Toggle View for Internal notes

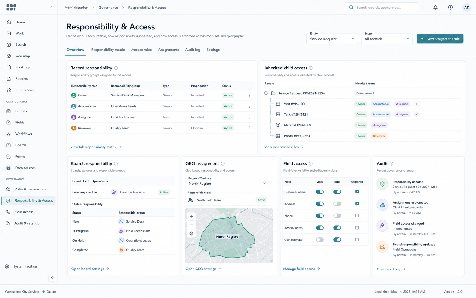[320, 228]
